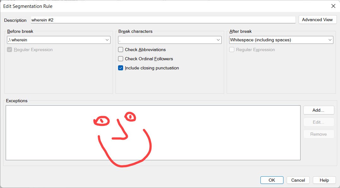The height and width of the screenshot is (188, 340).
Task: Expand the Before break dropdown
Action: (x=108, y=40)
